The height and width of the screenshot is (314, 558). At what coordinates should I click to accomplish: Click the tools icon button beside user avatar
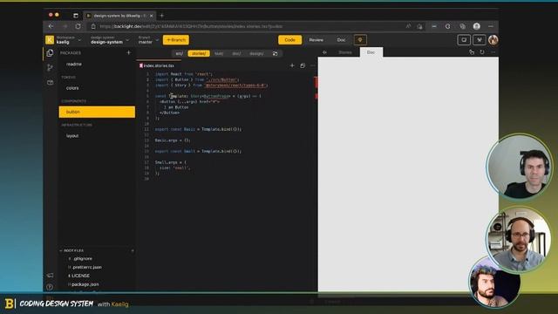coord(480,40)
